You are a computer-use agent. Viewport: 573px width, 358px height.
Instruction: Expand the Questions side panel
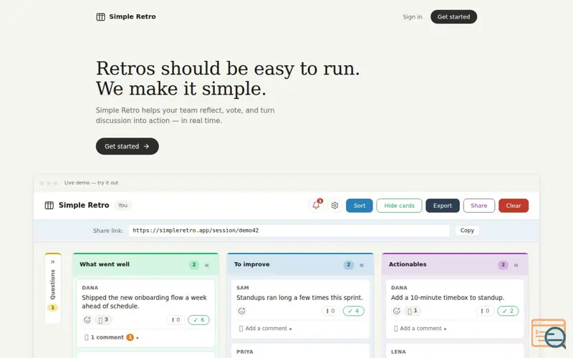click(x=52, y=261)
